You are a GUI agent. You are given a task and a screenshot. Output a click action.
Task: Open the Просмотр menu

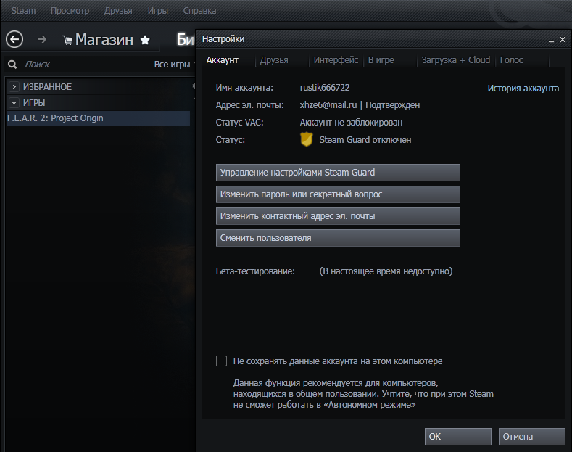coord(70,11)
